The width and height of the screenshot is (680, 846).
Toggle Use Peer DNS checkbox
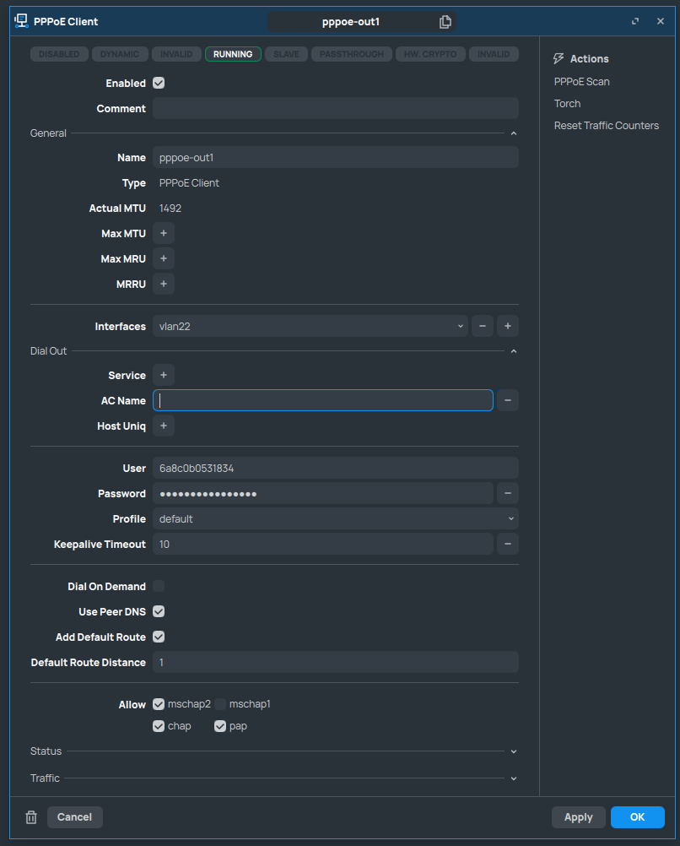159,611
